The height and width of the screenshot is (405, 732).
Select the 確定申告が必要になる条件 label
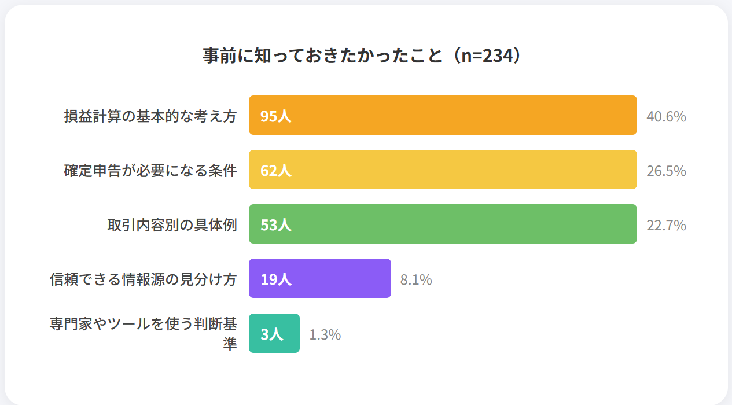coord(150,170)
